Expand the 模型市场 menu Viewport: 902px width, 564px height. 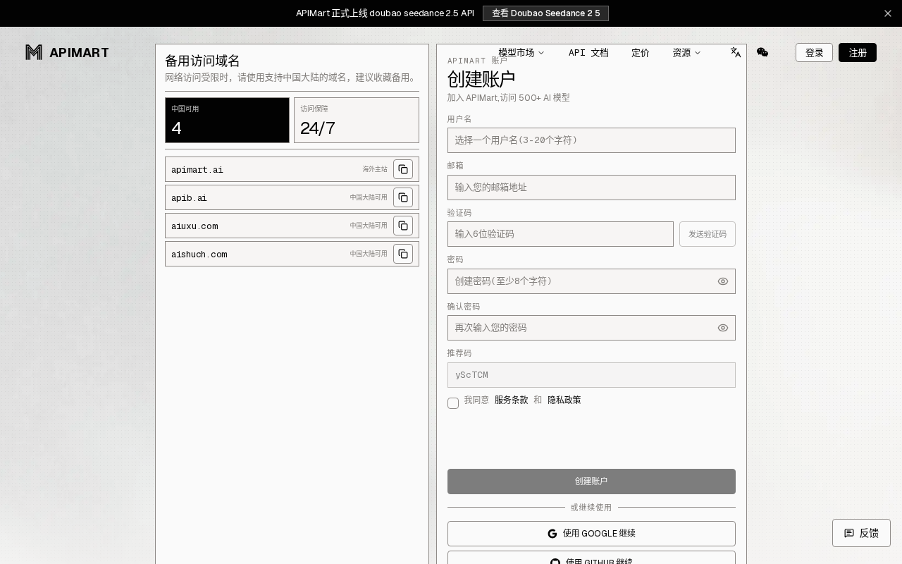[521, 53]
